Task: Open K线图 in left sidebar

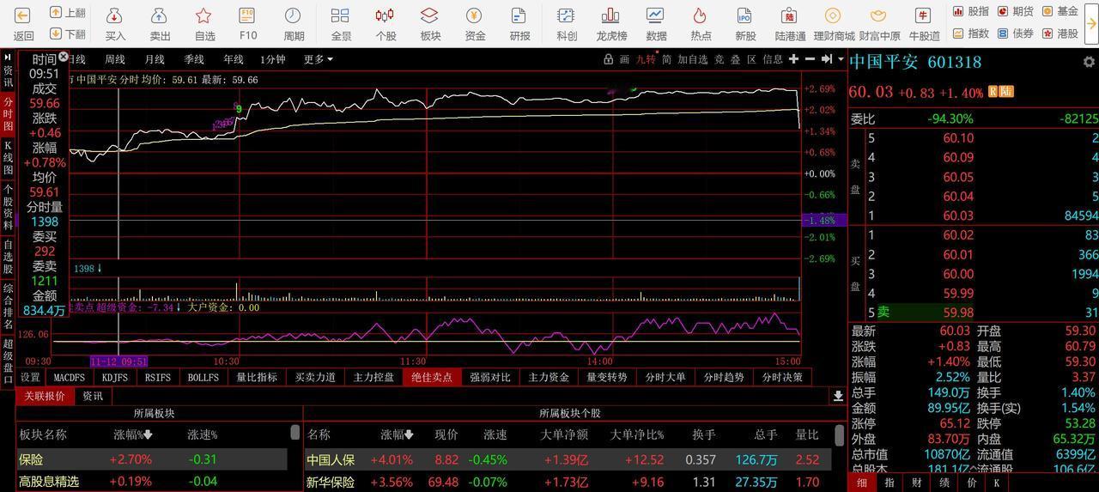Action: pos(8,157)
